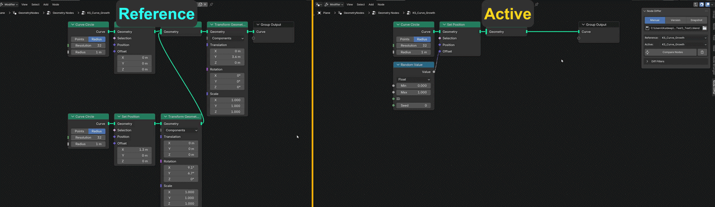The image size is (715, 207).
Task: Click the pin icon in the Active header
Action: (x=537, y=4)
